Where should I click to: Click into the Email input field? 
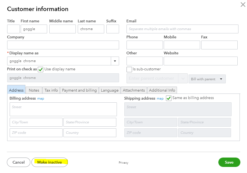(x=182, y=29)
